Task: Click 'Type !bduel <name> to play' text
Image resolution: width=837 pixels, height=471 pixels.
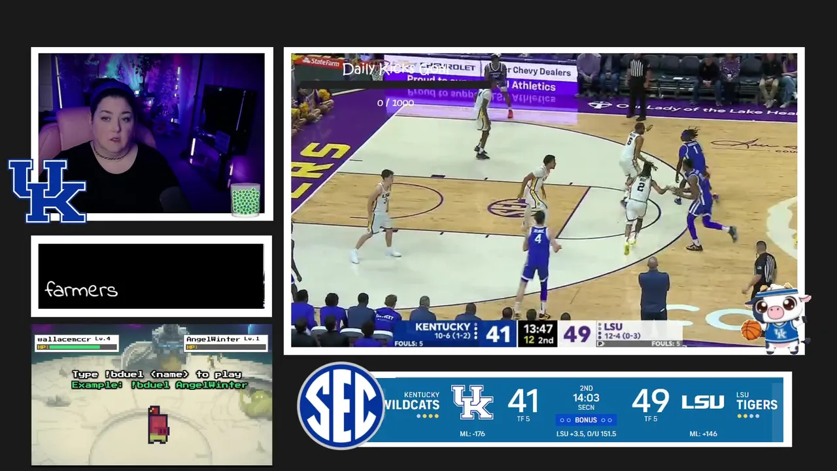Action: pos(157,374)
